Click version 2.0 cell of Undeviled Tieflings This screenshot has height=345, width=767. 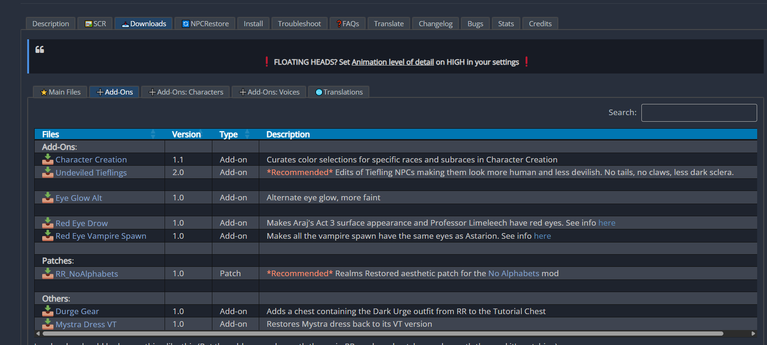188,172
